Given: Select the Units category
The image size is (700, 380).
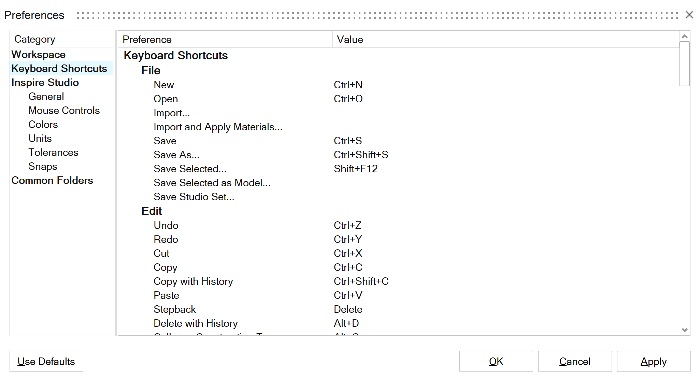Looking at the screenshot, I should coord(40,138).
